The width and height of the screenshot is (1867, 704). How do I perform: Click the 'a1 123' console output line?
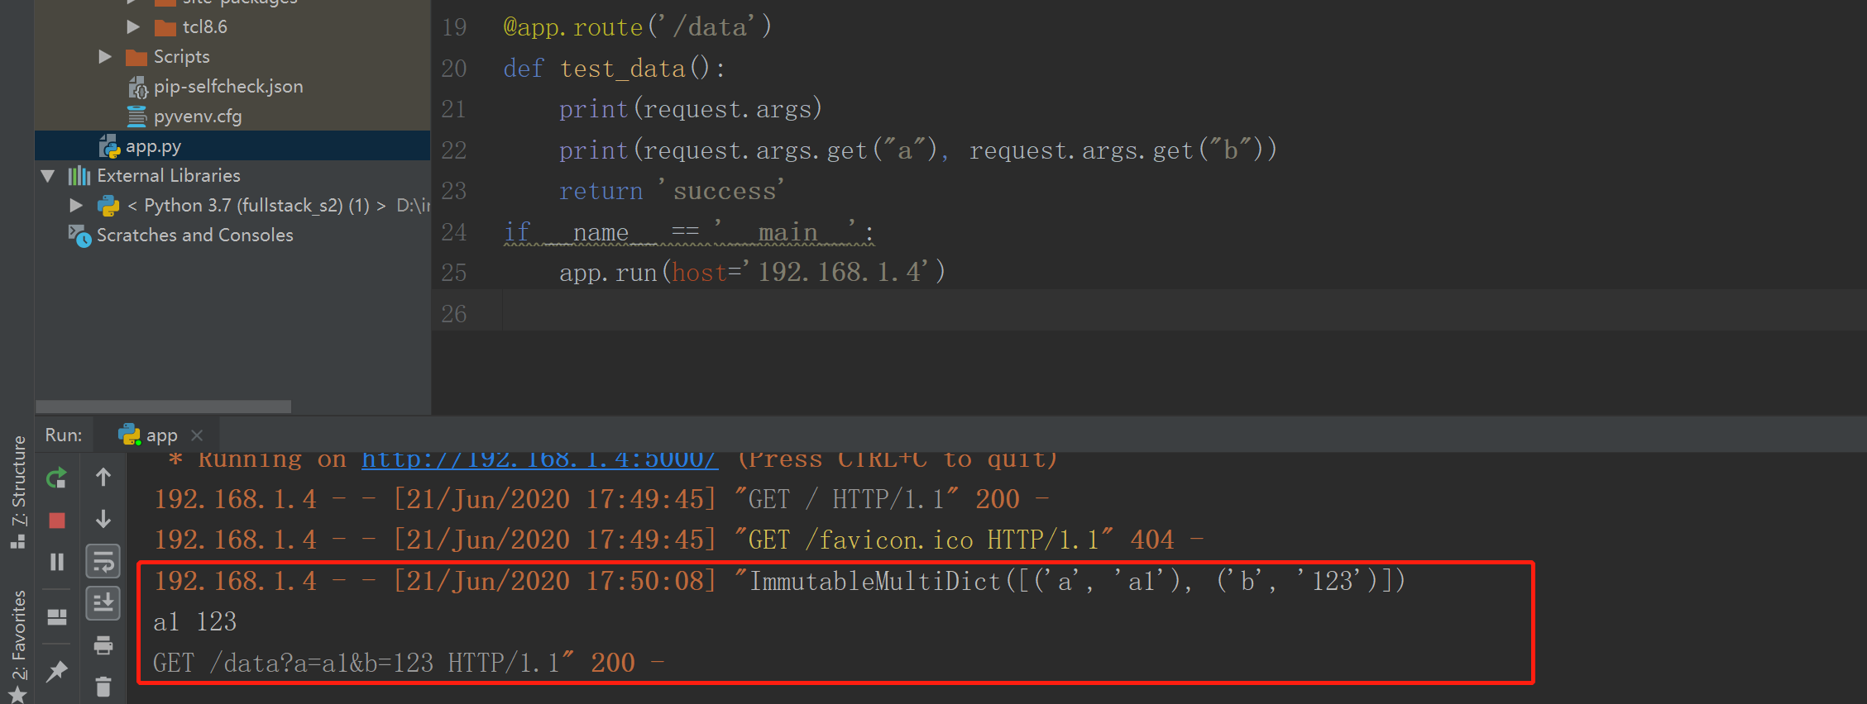195,621
